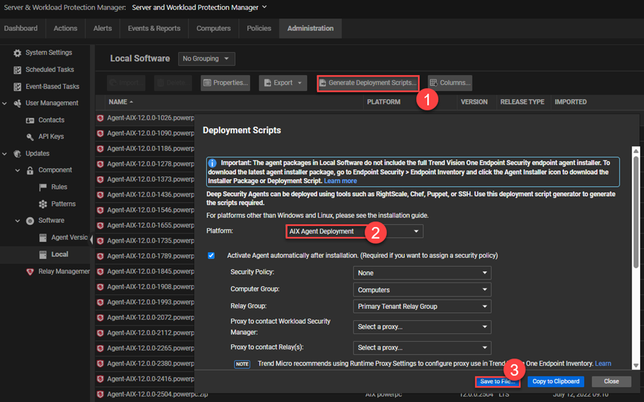Switch to the Dashboard tab
The width and height of the screenshot is (644, 402).
(x=21, y=28)
